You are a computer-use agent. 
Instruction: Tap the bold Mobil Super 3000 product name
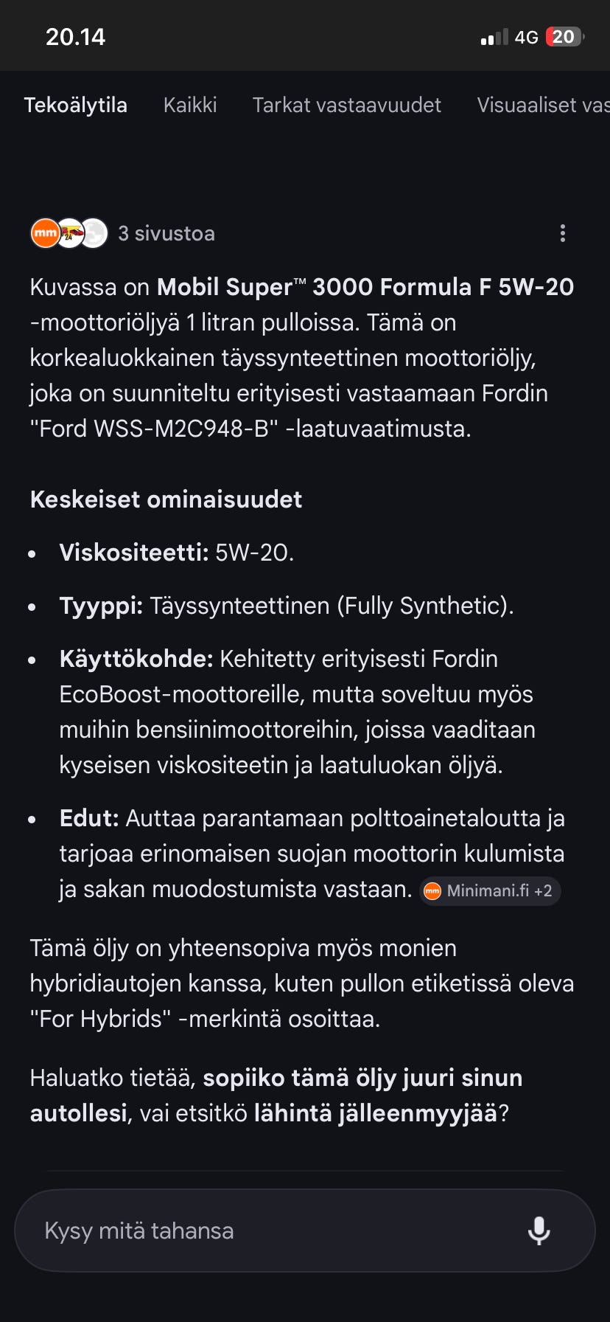pos(366,287)
